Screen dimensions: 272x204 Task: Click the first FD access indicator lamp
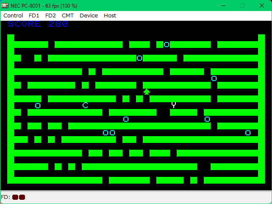pyautogui.click(x=15, y=197)
